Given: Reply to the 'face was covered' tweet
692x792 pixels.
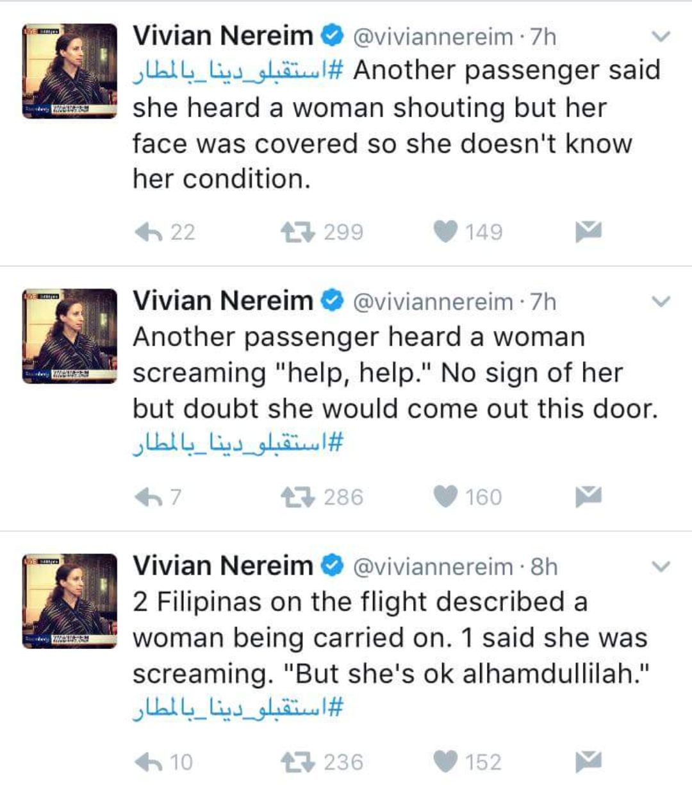Looking at the screenshot, I should tap(149, 232).
